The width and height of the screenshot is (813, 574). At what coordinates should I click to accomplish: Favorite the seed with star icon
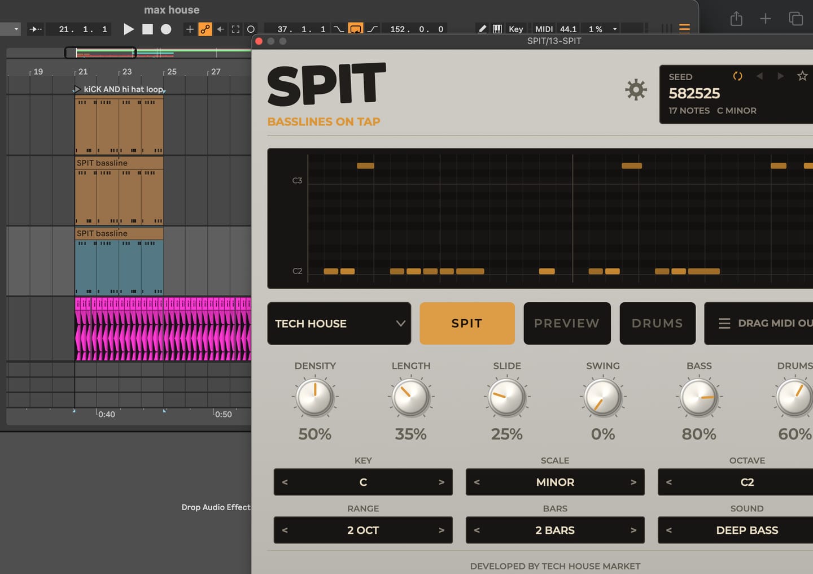(802, 76)
